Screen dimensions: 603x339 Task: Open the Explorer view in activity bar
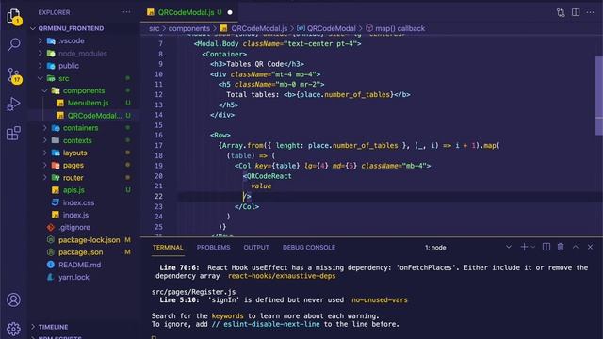(x=13, y=16)
